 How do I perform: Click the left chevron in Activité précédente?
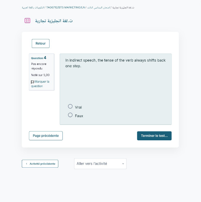pyautogui.click(x=27, y=164)
